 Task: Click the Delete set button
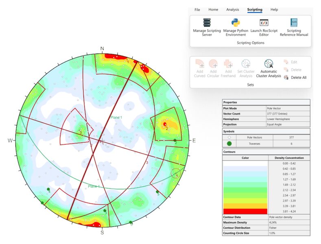coord(293,70)
